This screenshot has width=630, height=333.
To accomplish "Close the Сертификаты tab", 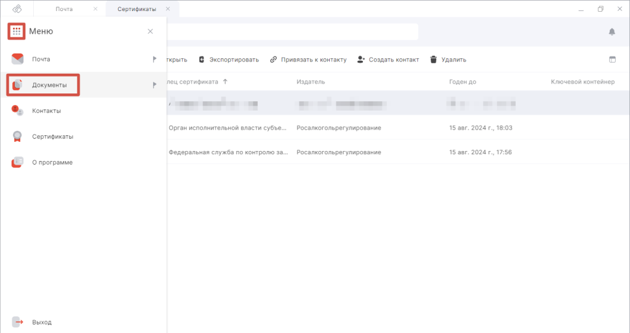I will [x=168, y=9].
